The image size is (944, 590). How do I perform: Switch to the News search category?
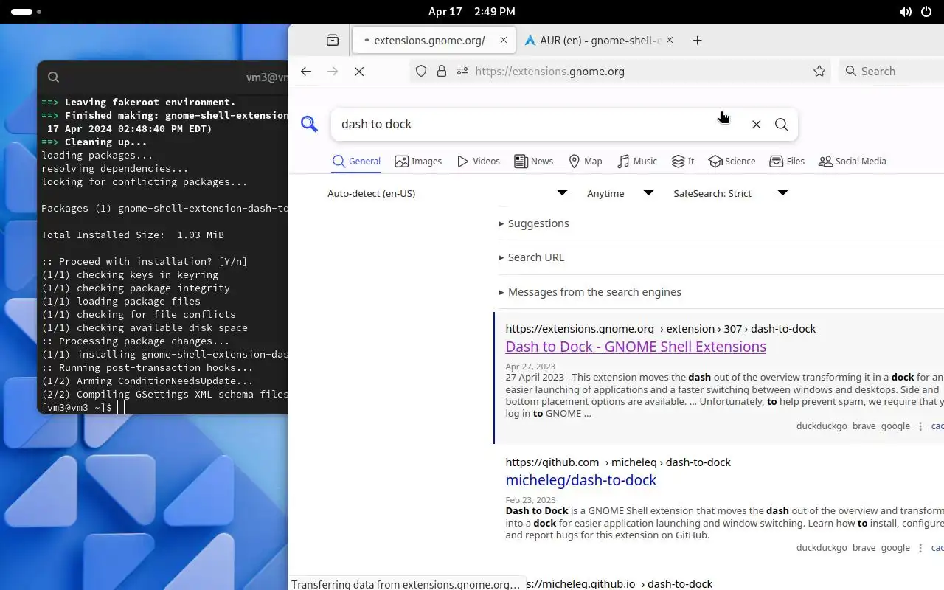pos(534,162)
